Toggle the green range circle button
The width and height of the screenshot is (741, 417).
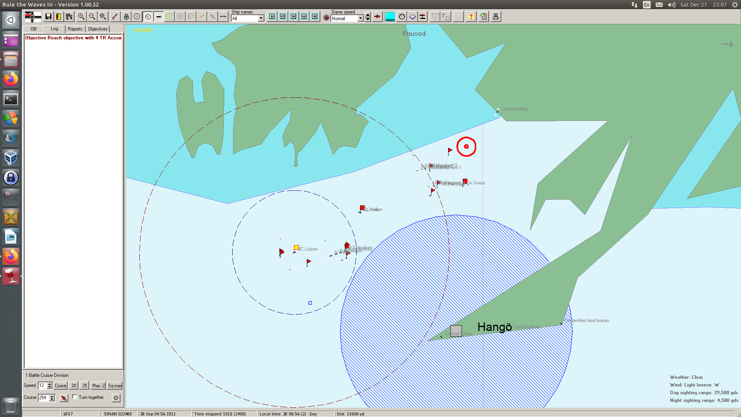click(x=169, y=17)
